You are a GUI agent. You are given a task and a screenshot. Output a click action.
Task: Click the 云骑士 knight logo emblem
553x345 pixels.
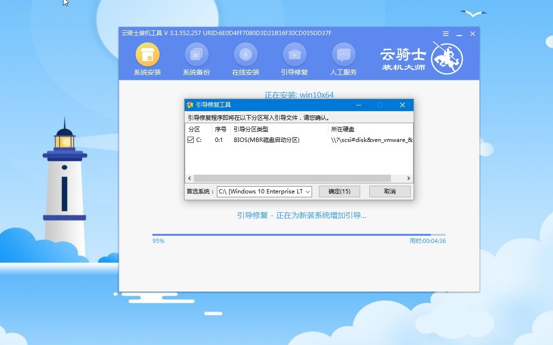pos(447,59)
